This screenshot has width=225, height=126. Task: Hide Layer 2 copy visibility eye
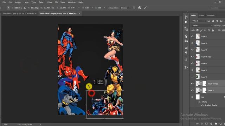(x=192, y=84)
